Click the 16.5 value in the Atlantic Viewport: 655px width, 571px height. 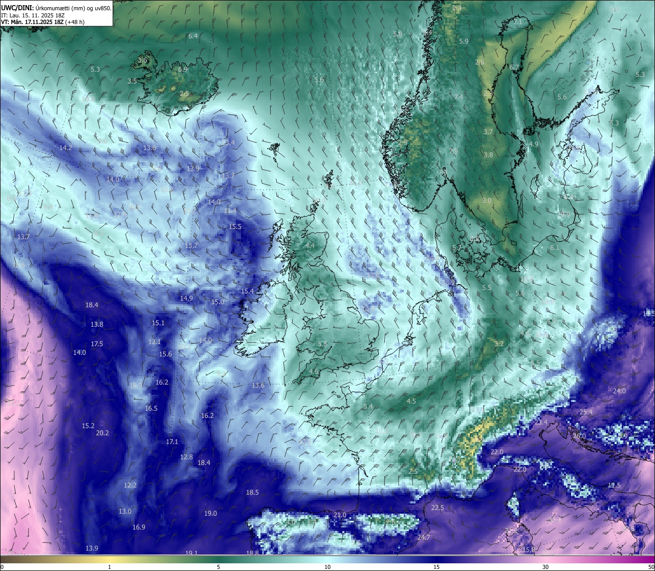pos(151,409)
